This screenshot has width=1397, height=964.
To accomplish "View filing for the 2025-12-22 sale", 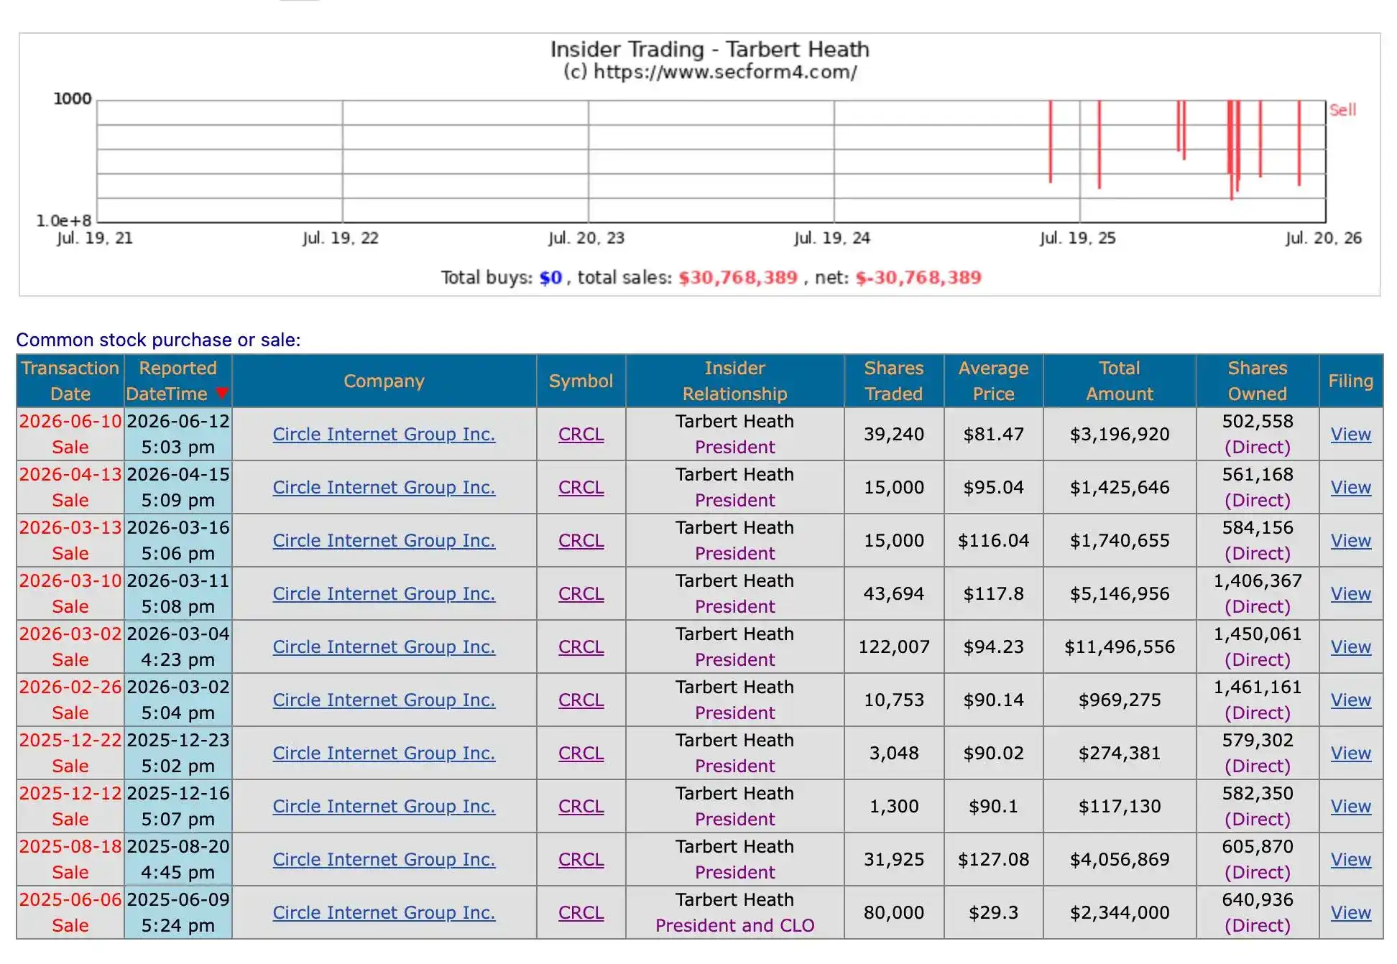I will point(1350,753).
